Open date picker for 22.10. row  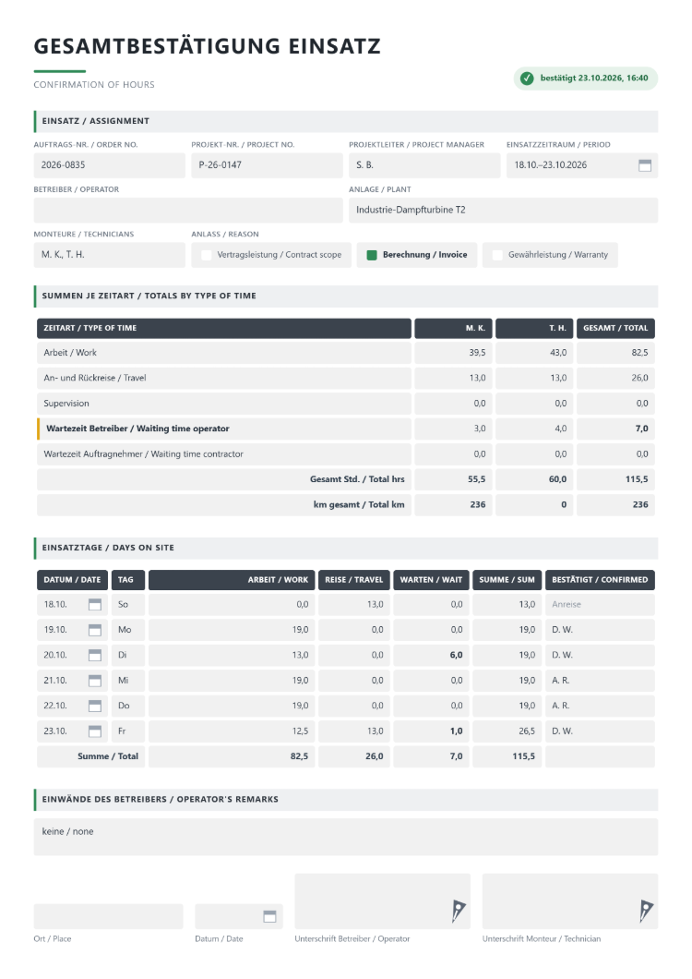click(x=95, y=706)
